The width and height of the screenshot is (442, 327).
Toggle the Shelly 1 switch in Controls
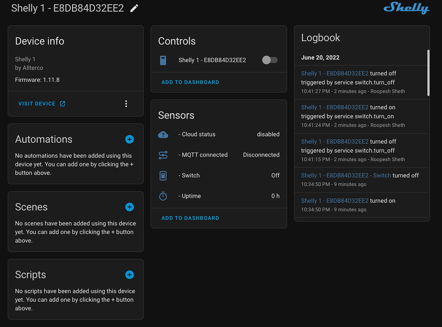(x=270, y=60)
